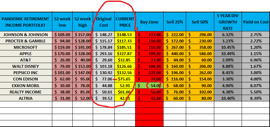270x127 pixels.
Task: Select the ALTRIA row label
Action: (26, 98)
